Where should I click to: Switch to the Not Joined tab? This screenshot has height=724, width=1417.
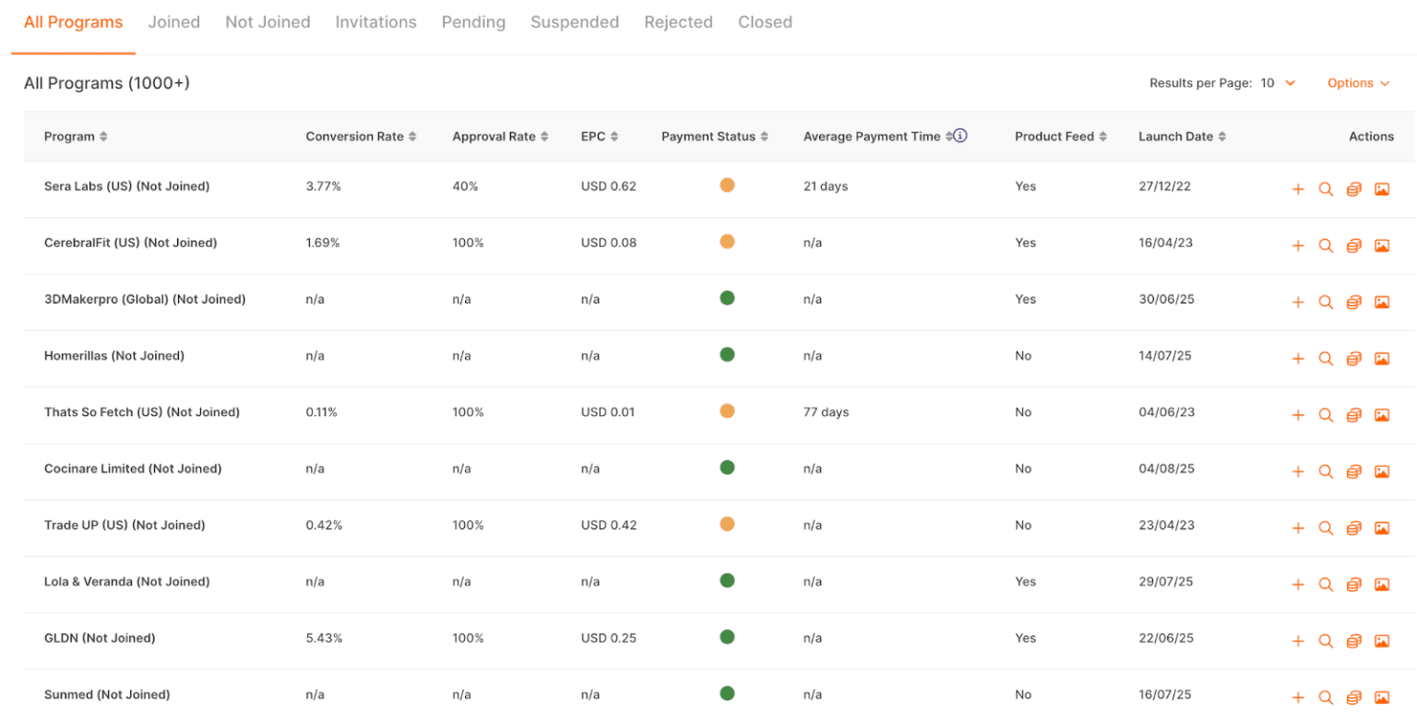tap(268, 22)
